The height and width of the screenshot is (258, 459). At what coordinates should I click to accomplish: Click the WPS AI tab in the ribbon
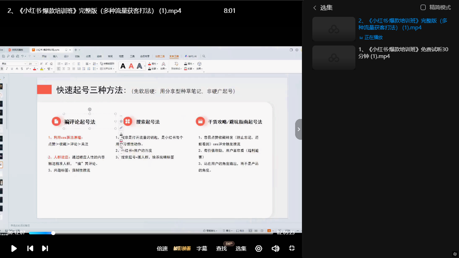191,56
